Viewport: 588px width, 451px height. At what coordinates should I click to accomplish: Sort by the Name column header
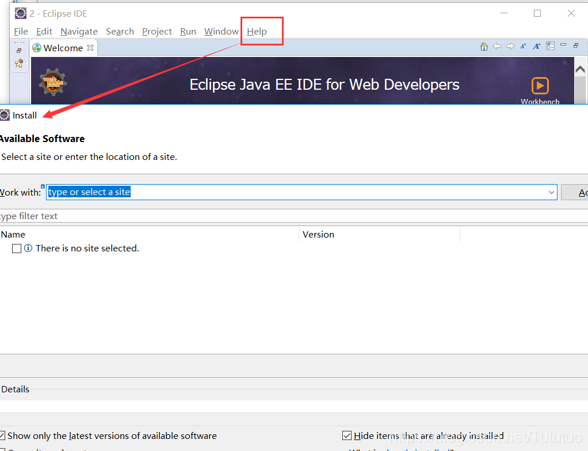[x=149, y=234]
